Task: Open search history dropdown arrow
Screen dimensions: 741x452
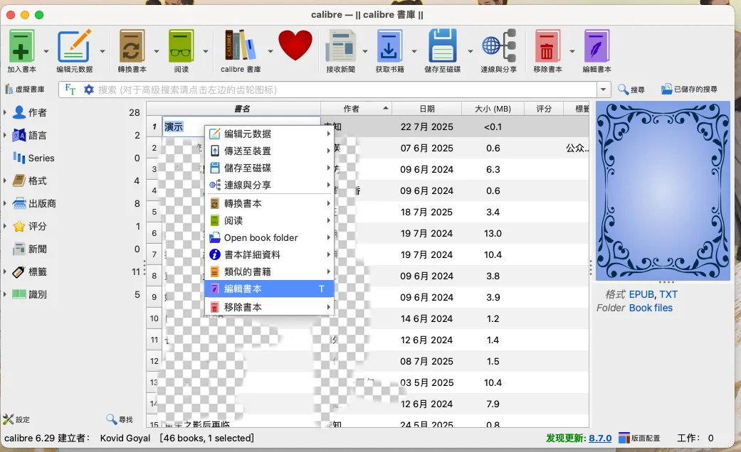Action: [x=604, y=89]
